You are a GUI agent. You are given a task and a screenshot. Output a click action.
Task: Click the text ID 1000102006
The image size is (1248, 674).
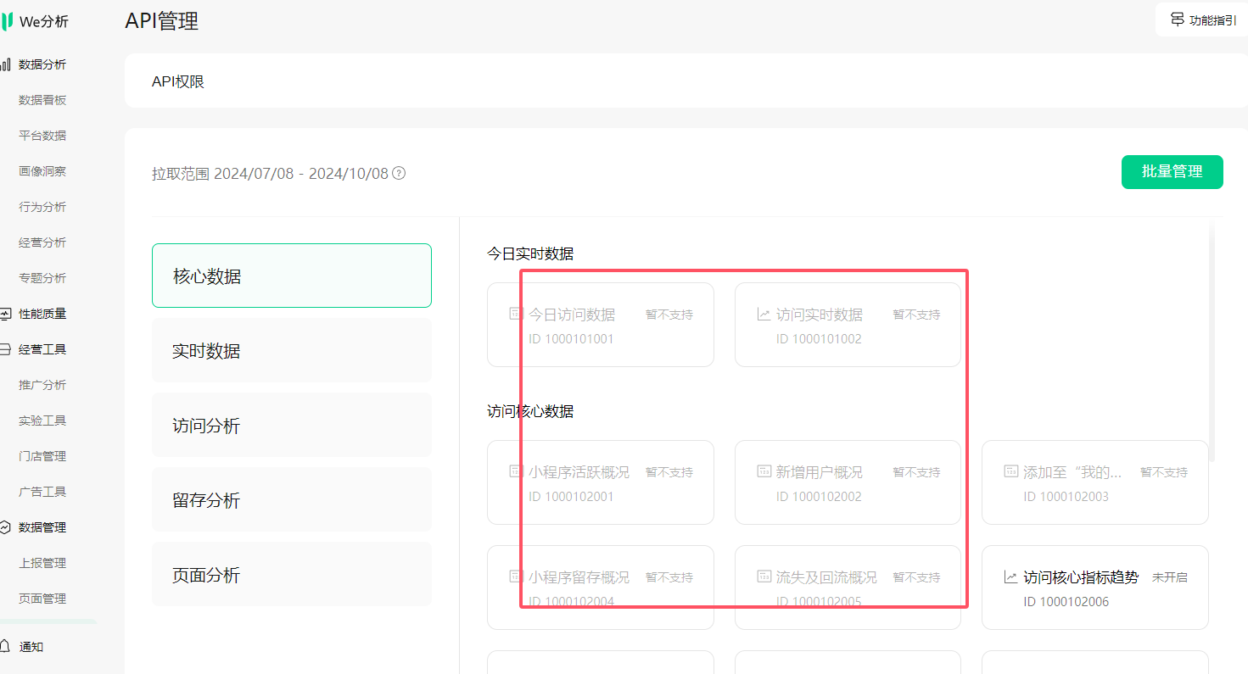[x=1066, y=602]
